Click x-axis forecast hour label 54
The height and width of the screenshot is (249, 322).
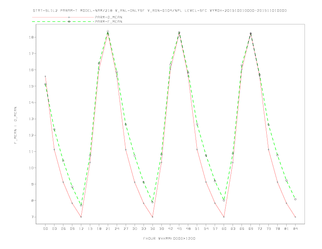206,229
